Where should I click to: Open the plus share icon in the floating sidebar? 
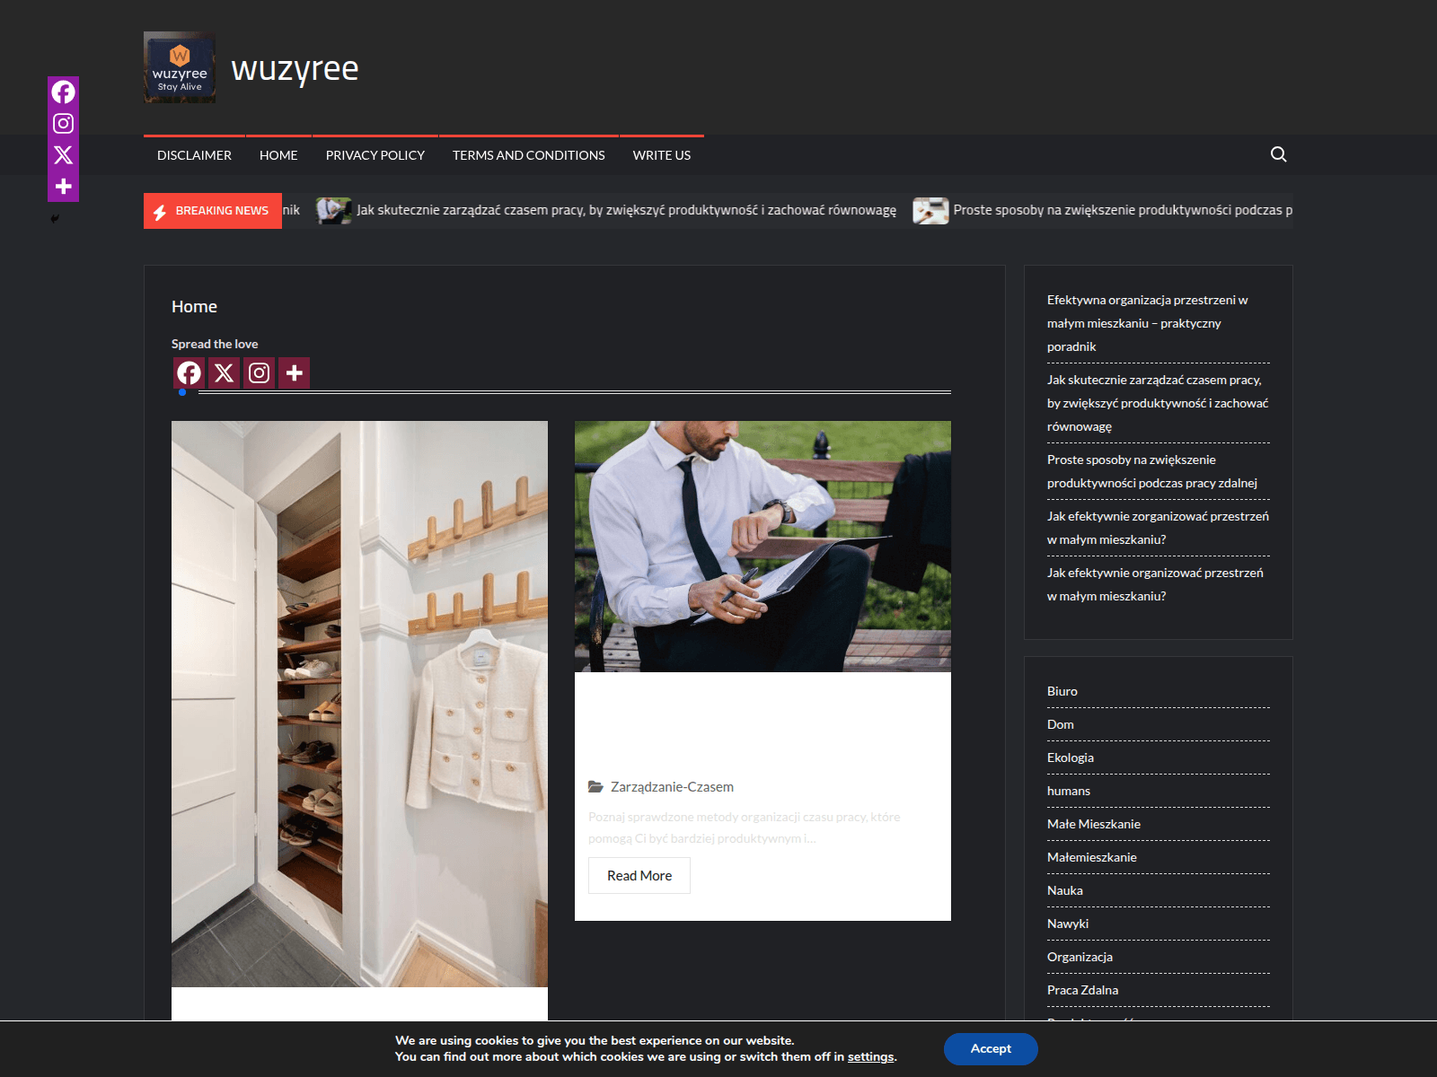coord(63,186)
